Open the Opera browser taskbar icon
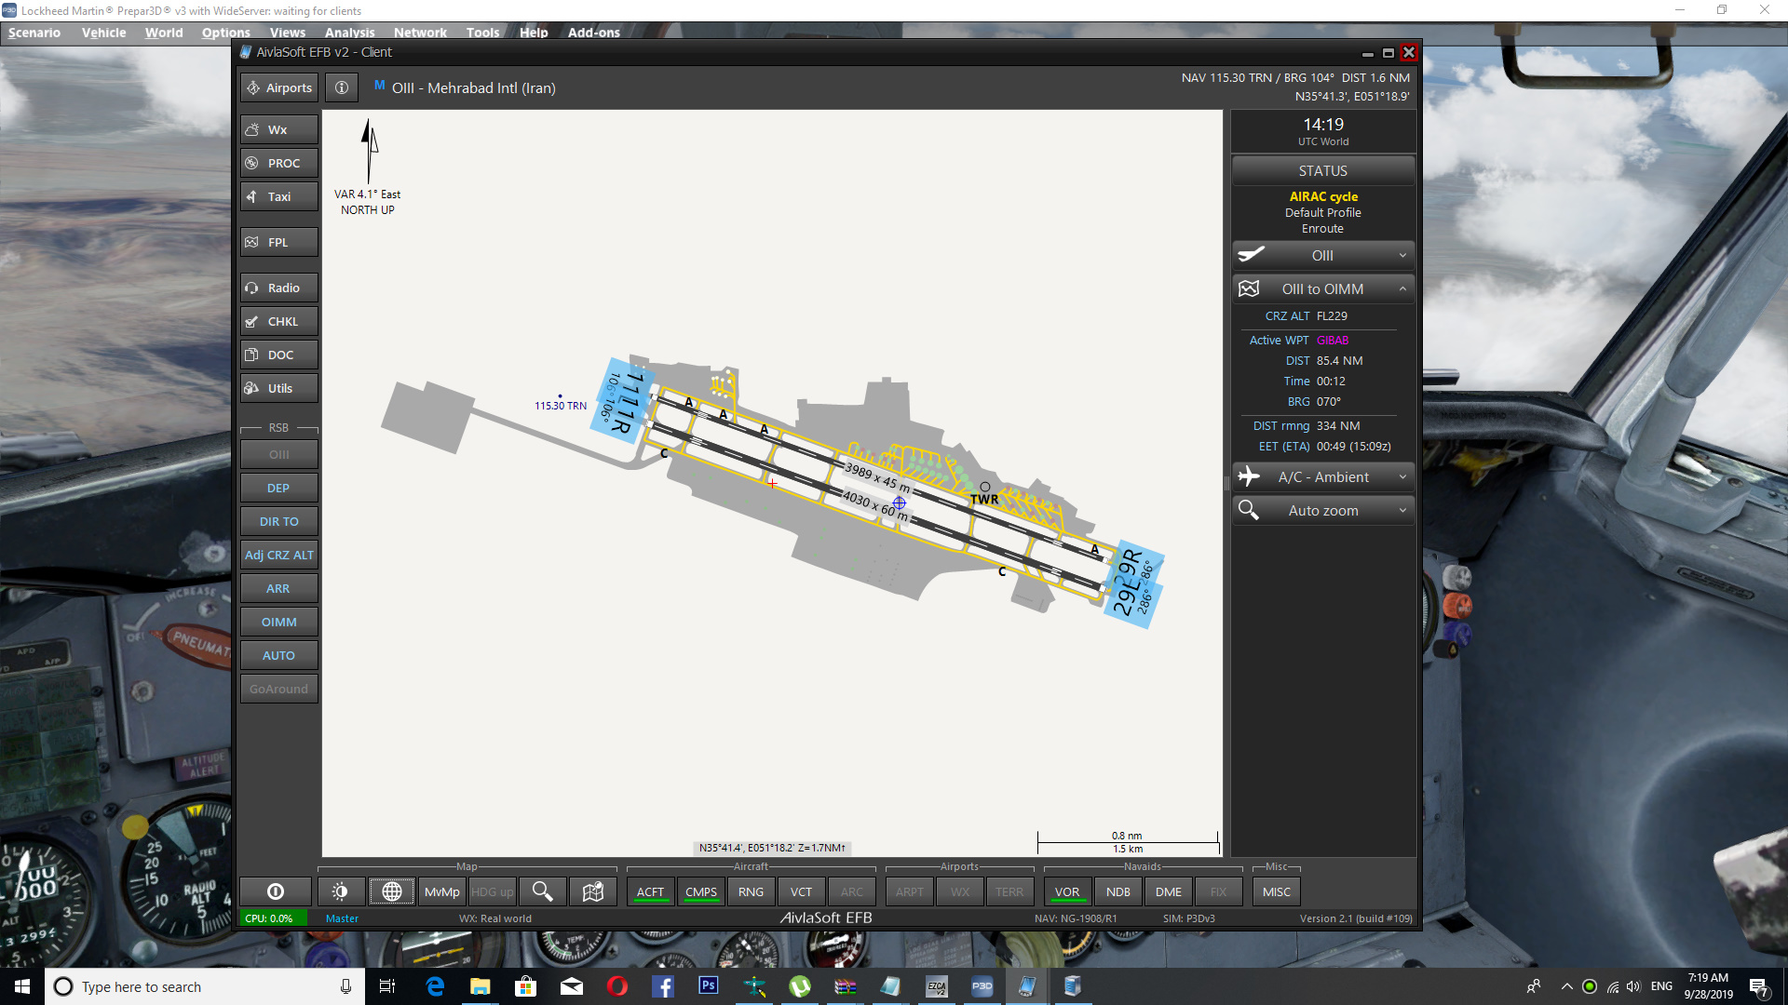The width and height of the screenshot is (1788, 1005). [x=617, y=985]
